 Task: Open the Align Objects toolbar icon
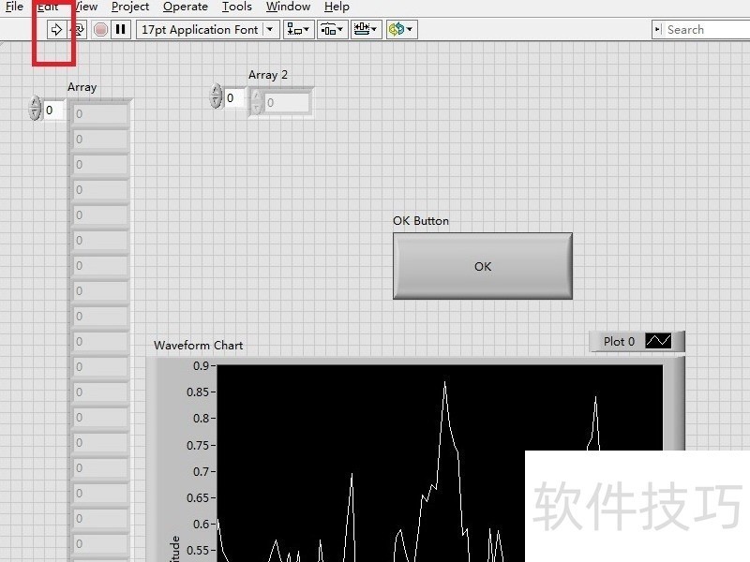pyautogui.click(x=293, y=29)
